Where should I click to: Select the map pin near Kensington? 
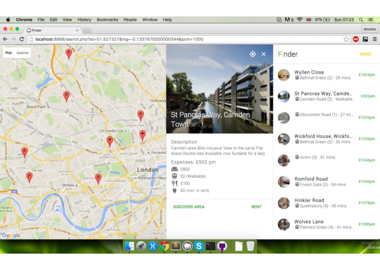coord(98,179)
